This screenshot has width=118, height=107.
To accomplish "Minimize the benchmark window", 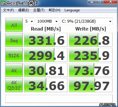I will [x=92, y=2].
